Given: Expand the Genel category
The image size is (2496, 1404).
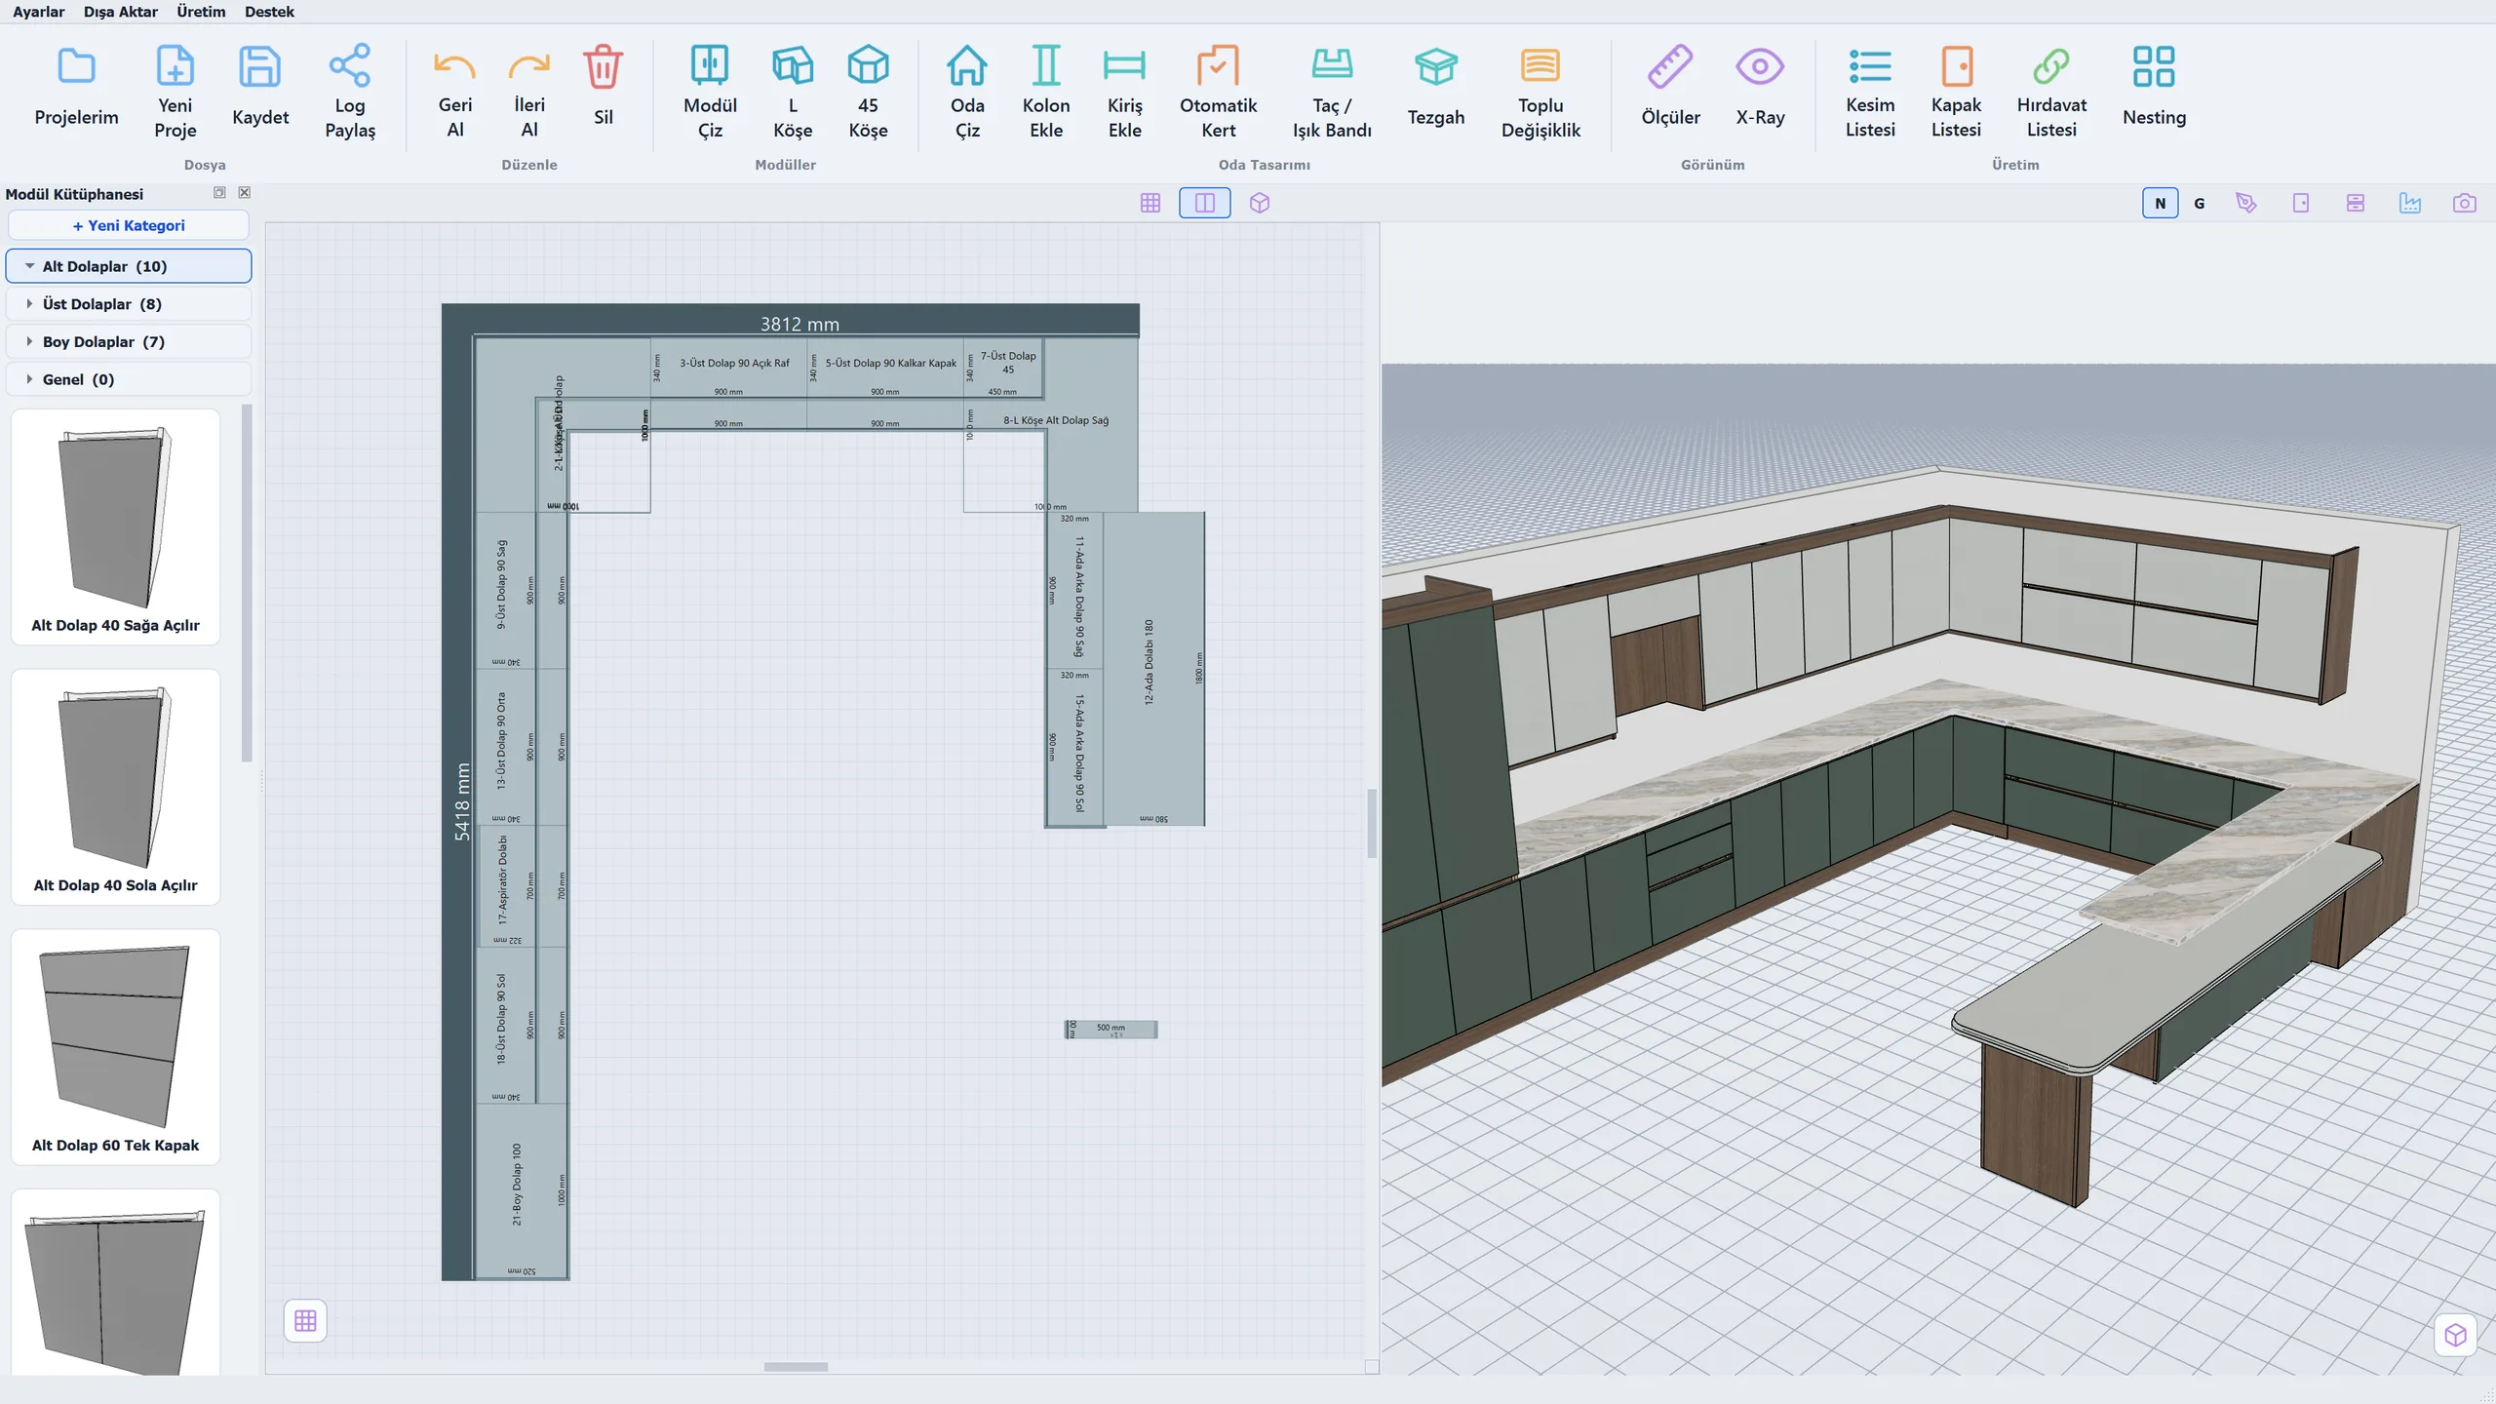Looking at the screenshot, I should tap(129, 380).
